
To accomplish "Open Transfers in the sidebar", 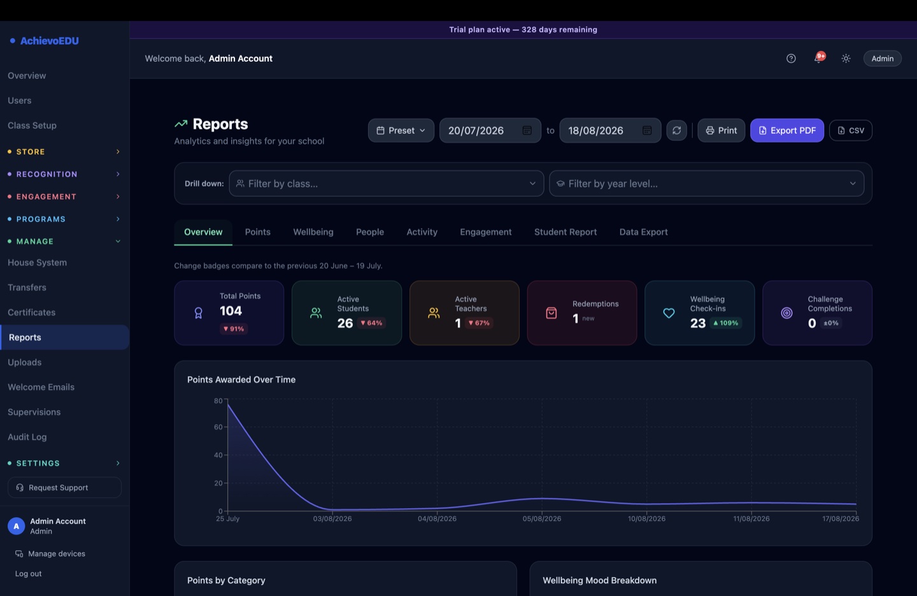I will (x=27, y=287).
